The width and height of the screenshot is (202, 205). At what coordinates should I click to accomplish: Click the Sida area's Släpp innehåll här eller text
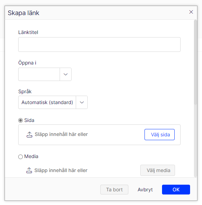61,134
